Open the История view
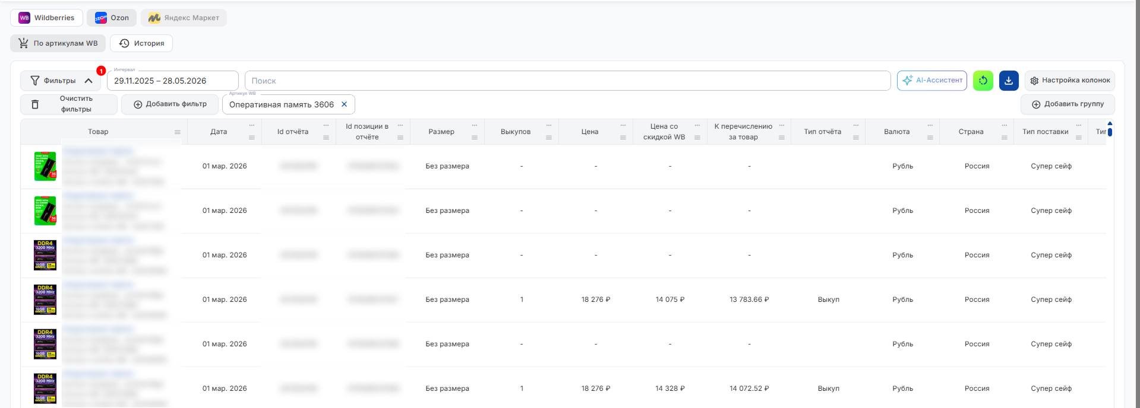1140x408 pixels. click(x=141, y=43)
